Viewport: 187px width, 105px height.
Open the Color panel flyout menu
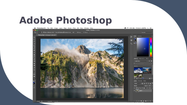[x=152, y=36]
